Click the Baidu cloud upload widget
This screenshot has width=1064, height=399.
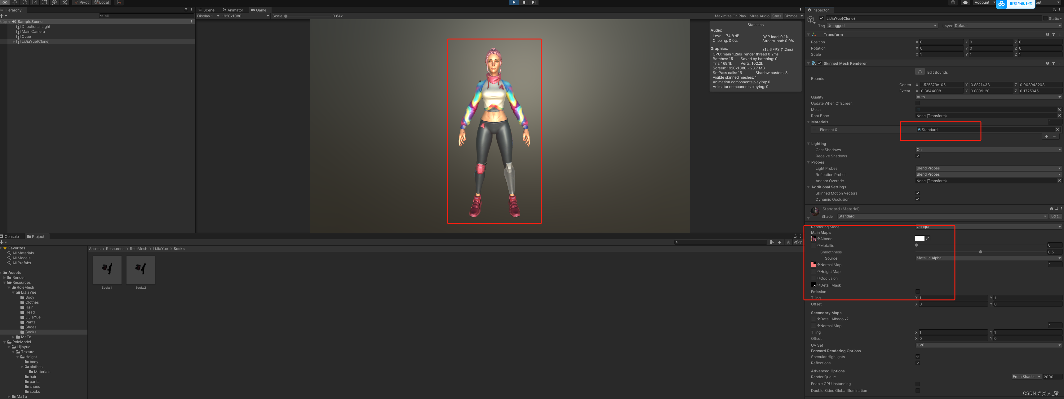[1015, 4]
